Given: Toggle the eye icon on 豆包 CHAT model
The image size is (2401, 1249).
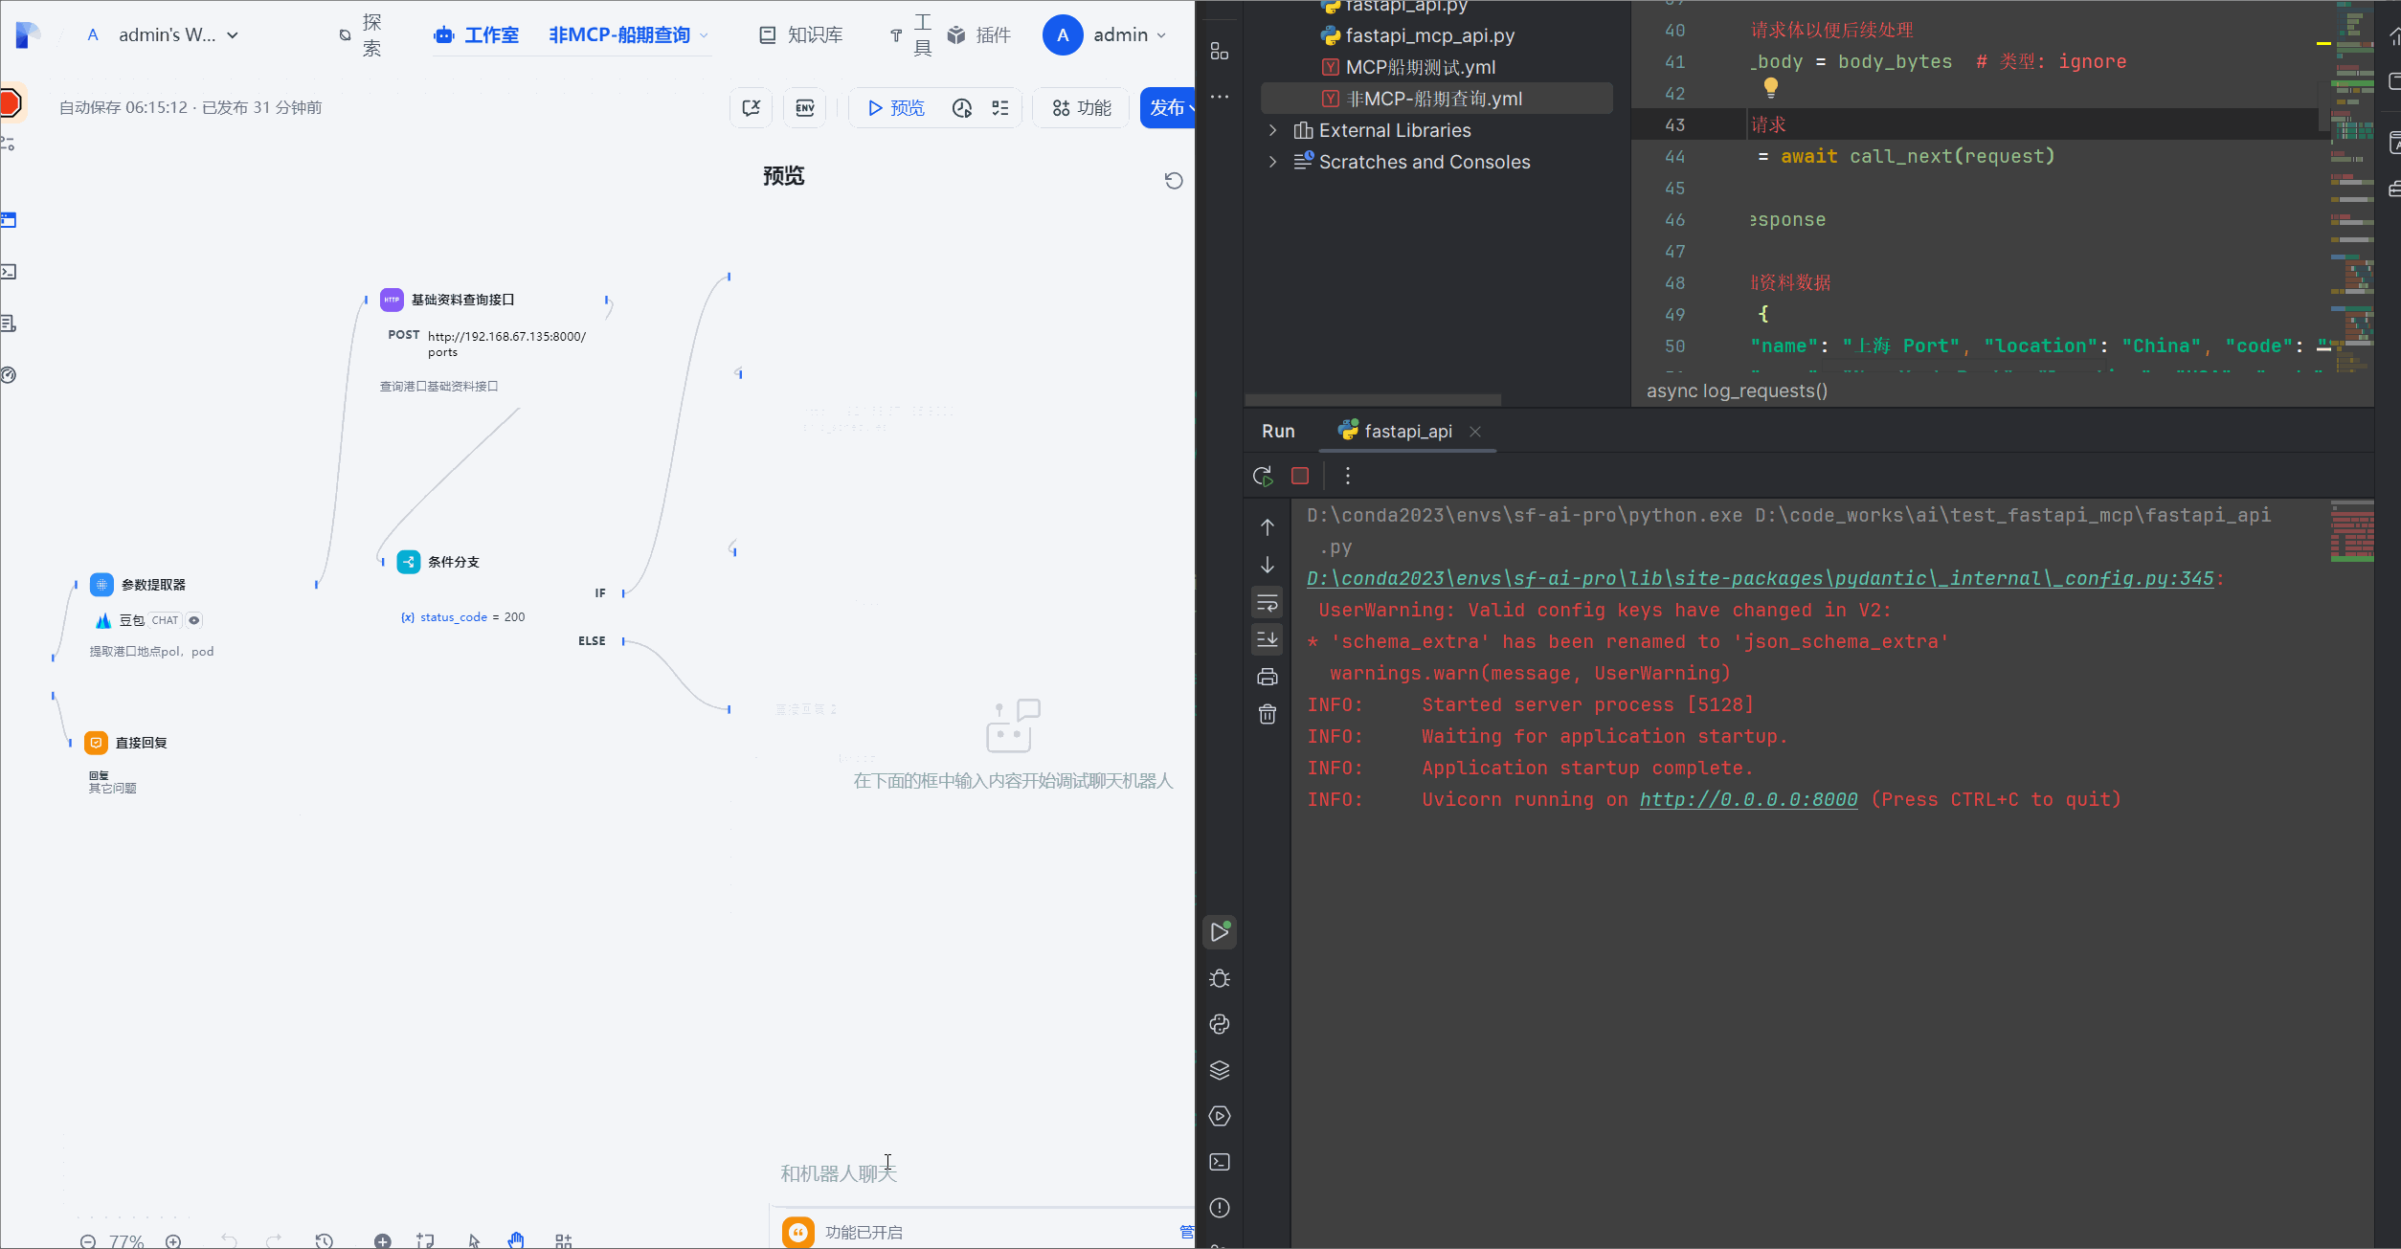Looking at the screenshot, I should pyautogui.click(x=194, y=620).
